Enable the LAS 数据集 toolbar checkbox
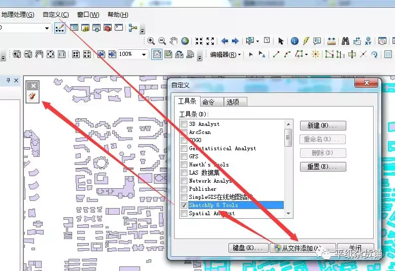Screen dimensions: 395x271 point(184,173)
